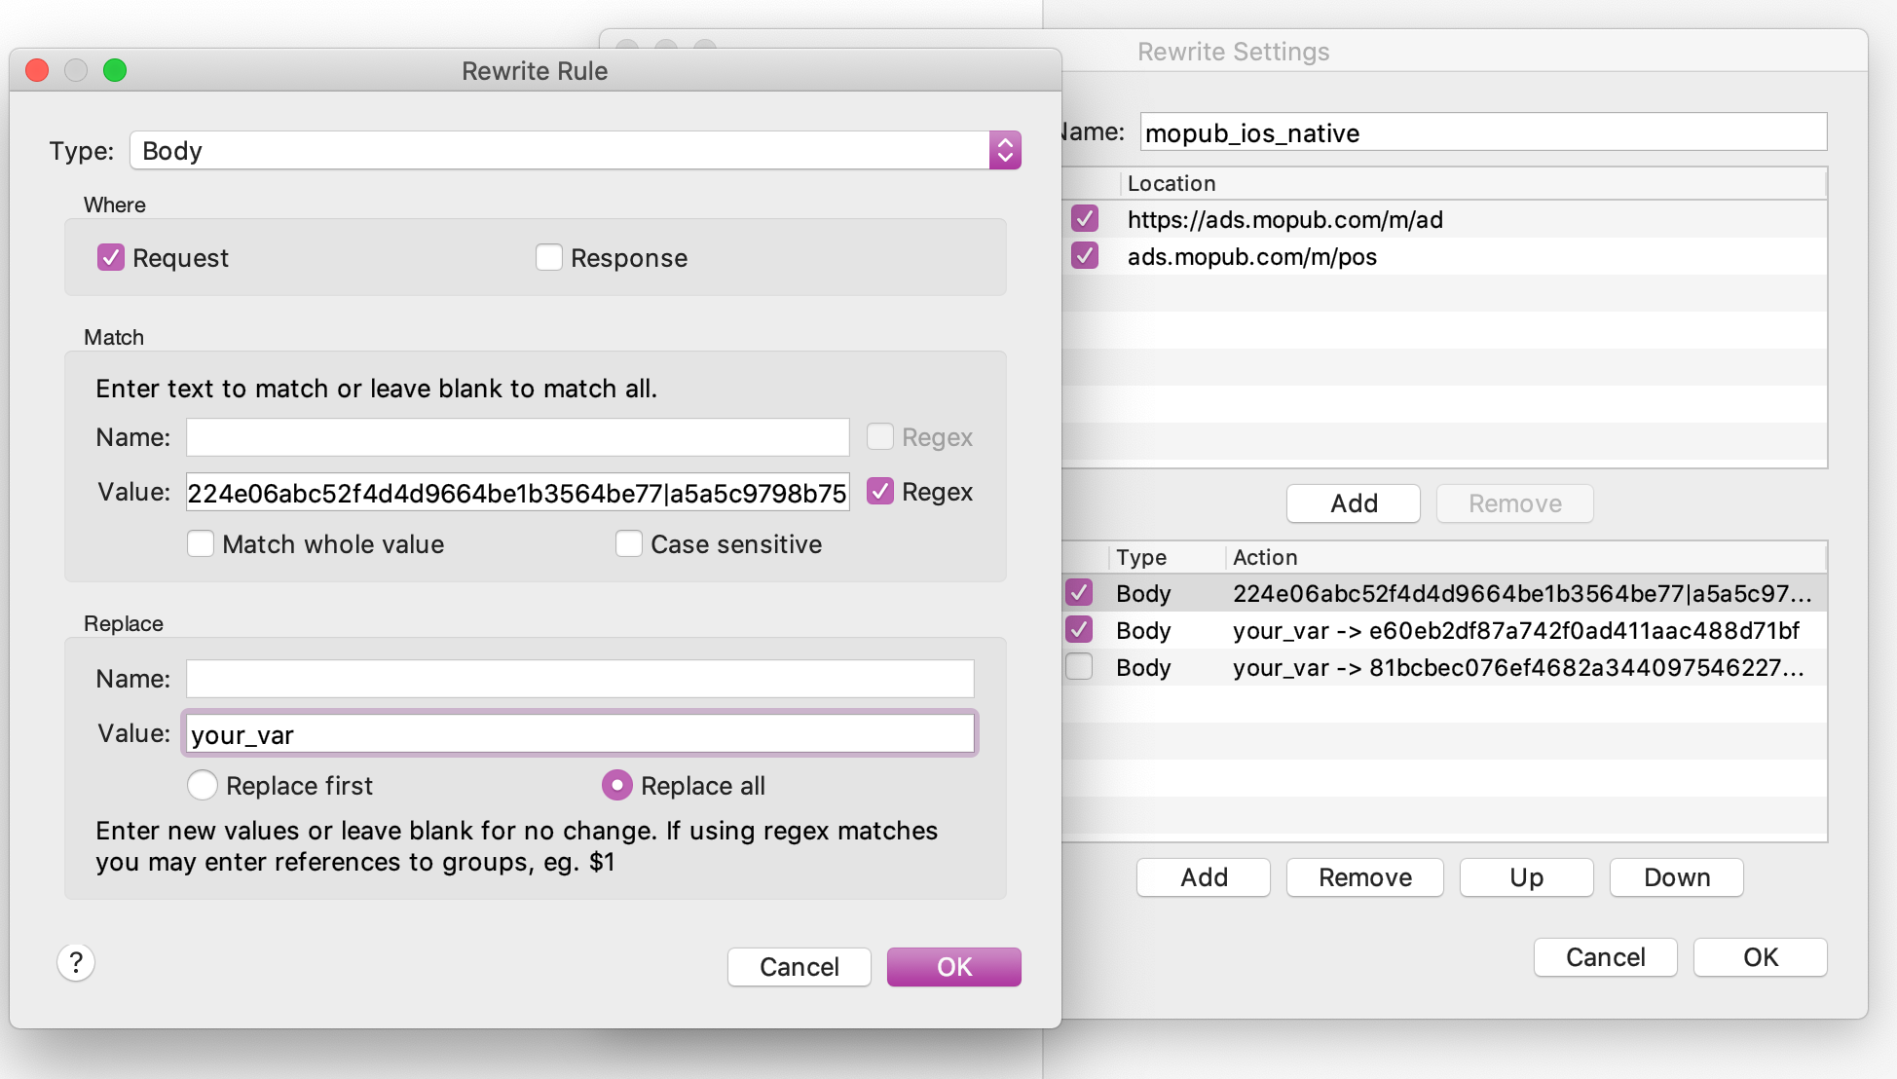1897x1079 pixels.
Task: Turn on Case sensitive matching
Action: pyautogui.click(x=629, y=543)
